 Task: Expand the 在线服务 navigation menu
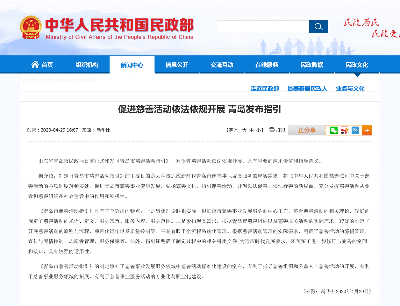[x=267, y=65]
